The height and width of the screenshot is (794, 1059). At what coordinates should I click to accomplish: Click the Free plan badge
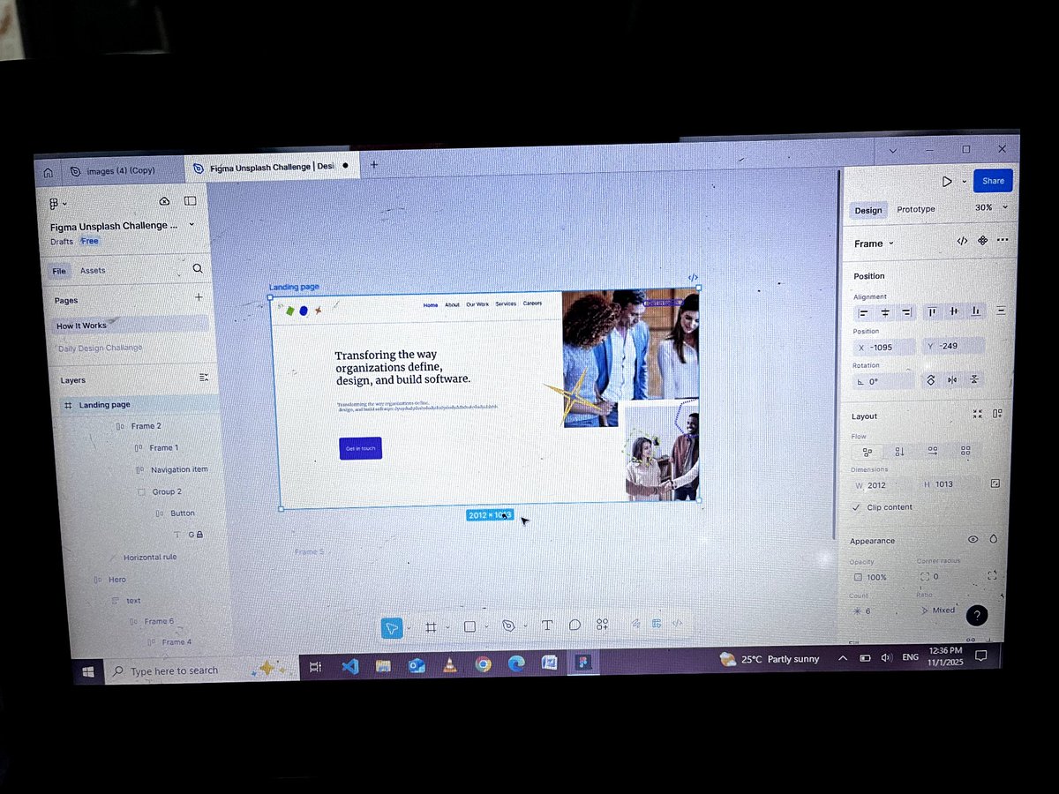pos(89,241)
